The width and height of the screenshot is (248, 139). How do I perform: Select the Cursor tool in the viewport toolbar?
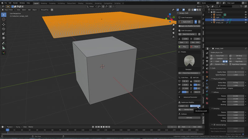(4, 19)
